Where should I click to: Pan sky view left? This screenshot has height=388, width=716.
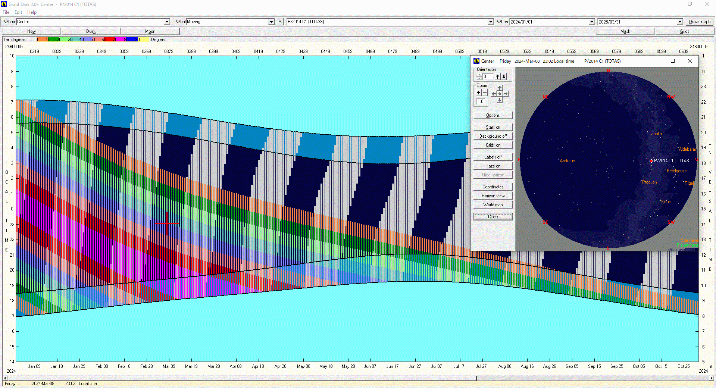494,94
